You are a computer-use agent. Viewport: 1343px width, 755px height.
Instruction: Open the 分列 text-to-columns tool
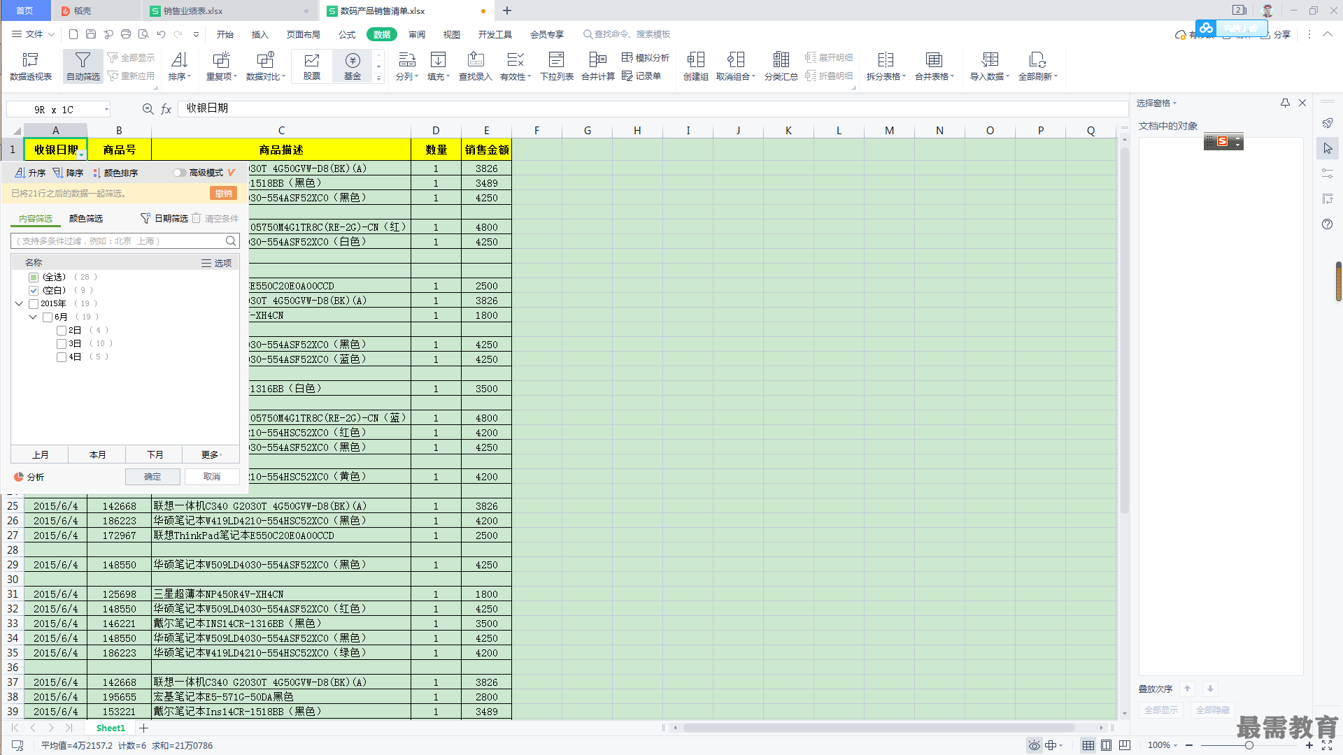407,66
